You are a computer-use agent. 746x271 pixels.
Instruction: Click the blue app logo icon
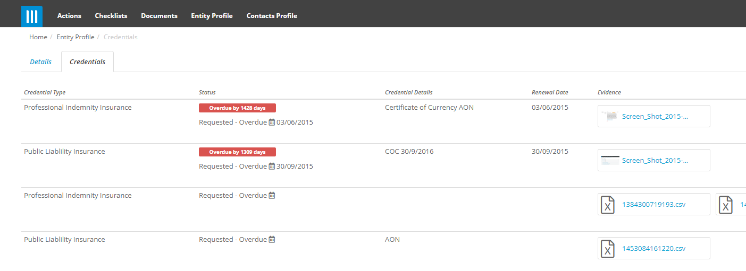[x=32, y=16]
